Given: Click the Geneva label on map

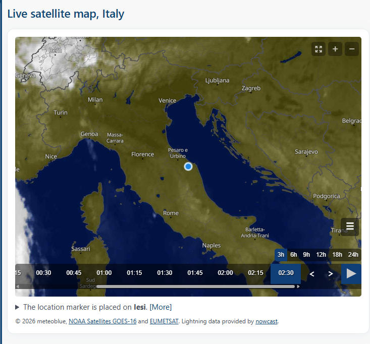Looking at the screenshot, I should 25,75.
